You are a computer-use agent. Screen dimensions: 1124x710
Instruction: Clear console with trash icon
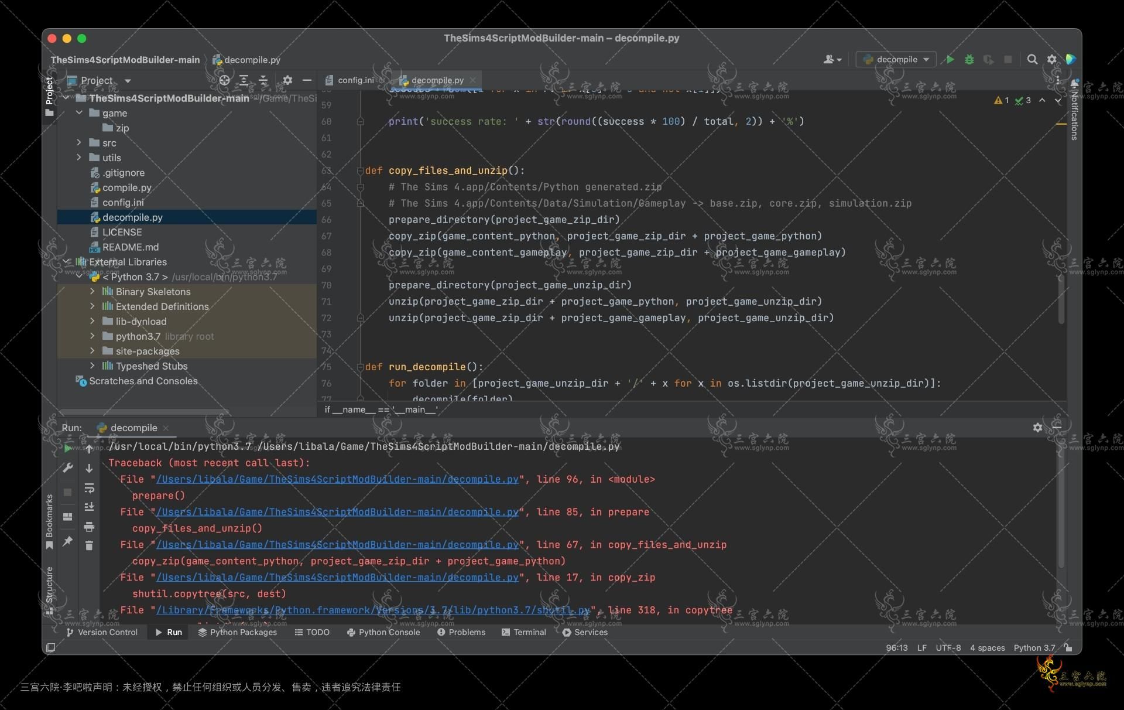pos(89,545)
